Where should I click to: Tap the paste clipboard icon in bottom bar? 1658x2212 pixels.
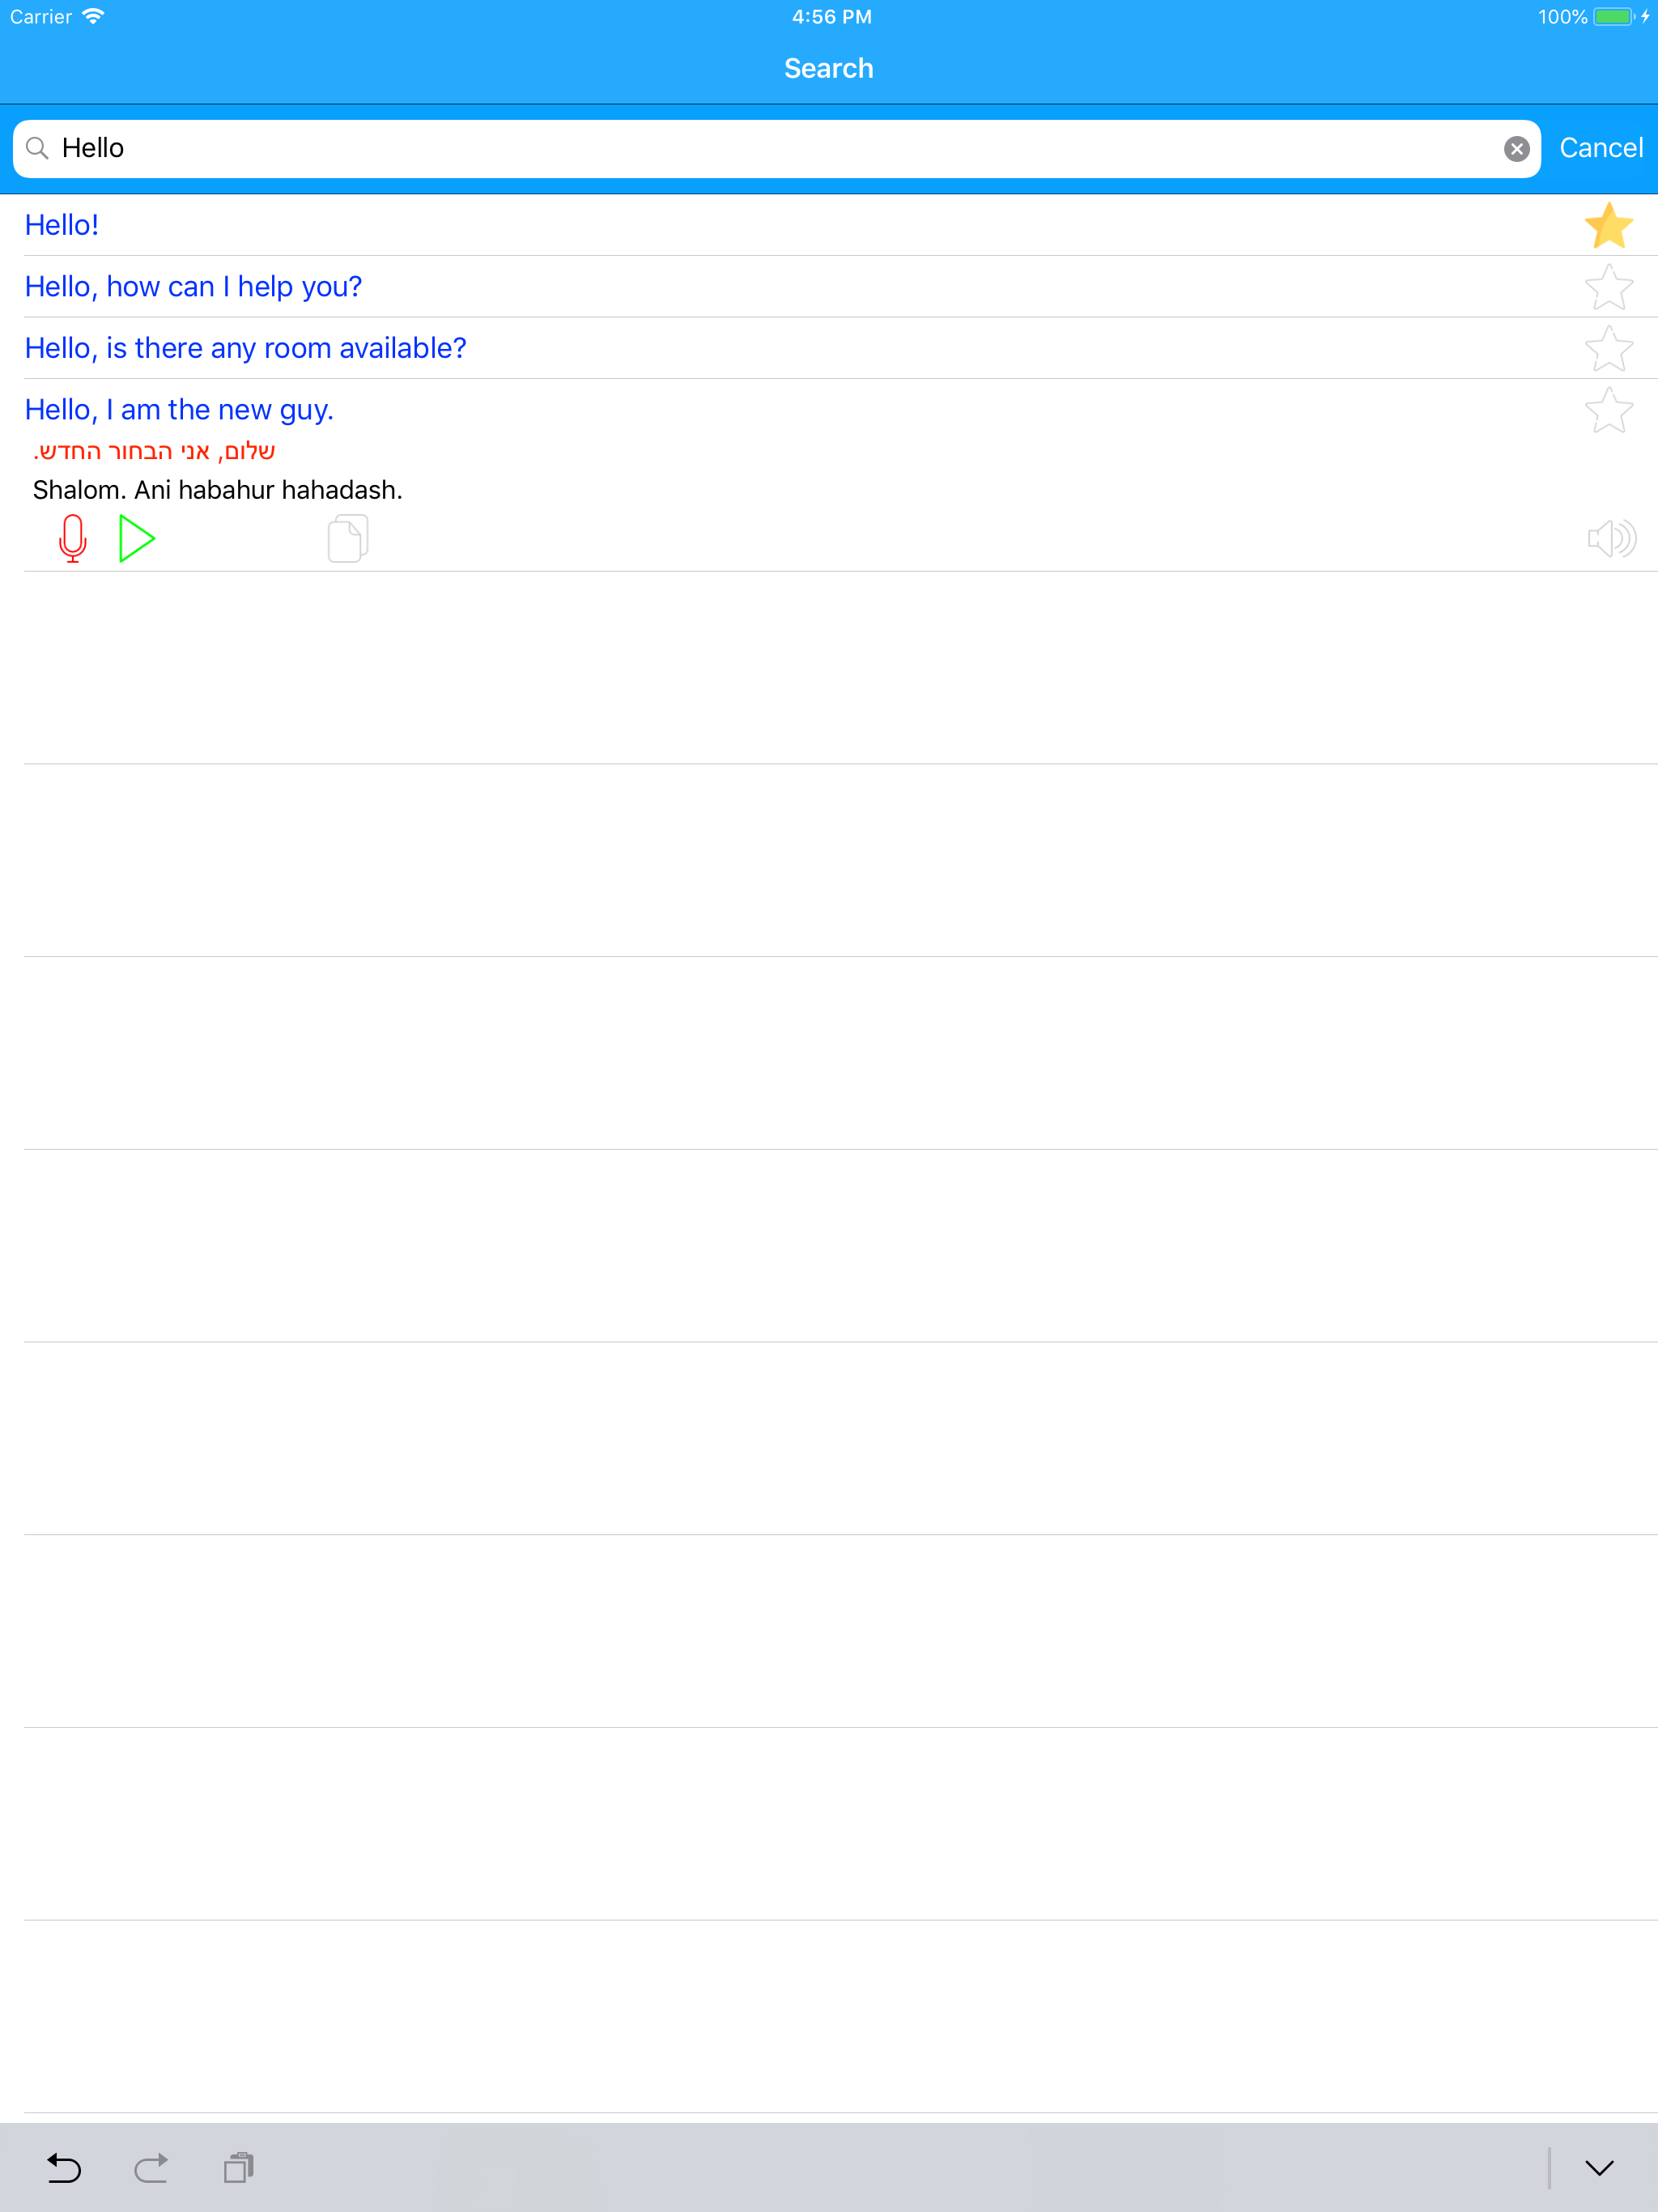(x=239, y=2167)
